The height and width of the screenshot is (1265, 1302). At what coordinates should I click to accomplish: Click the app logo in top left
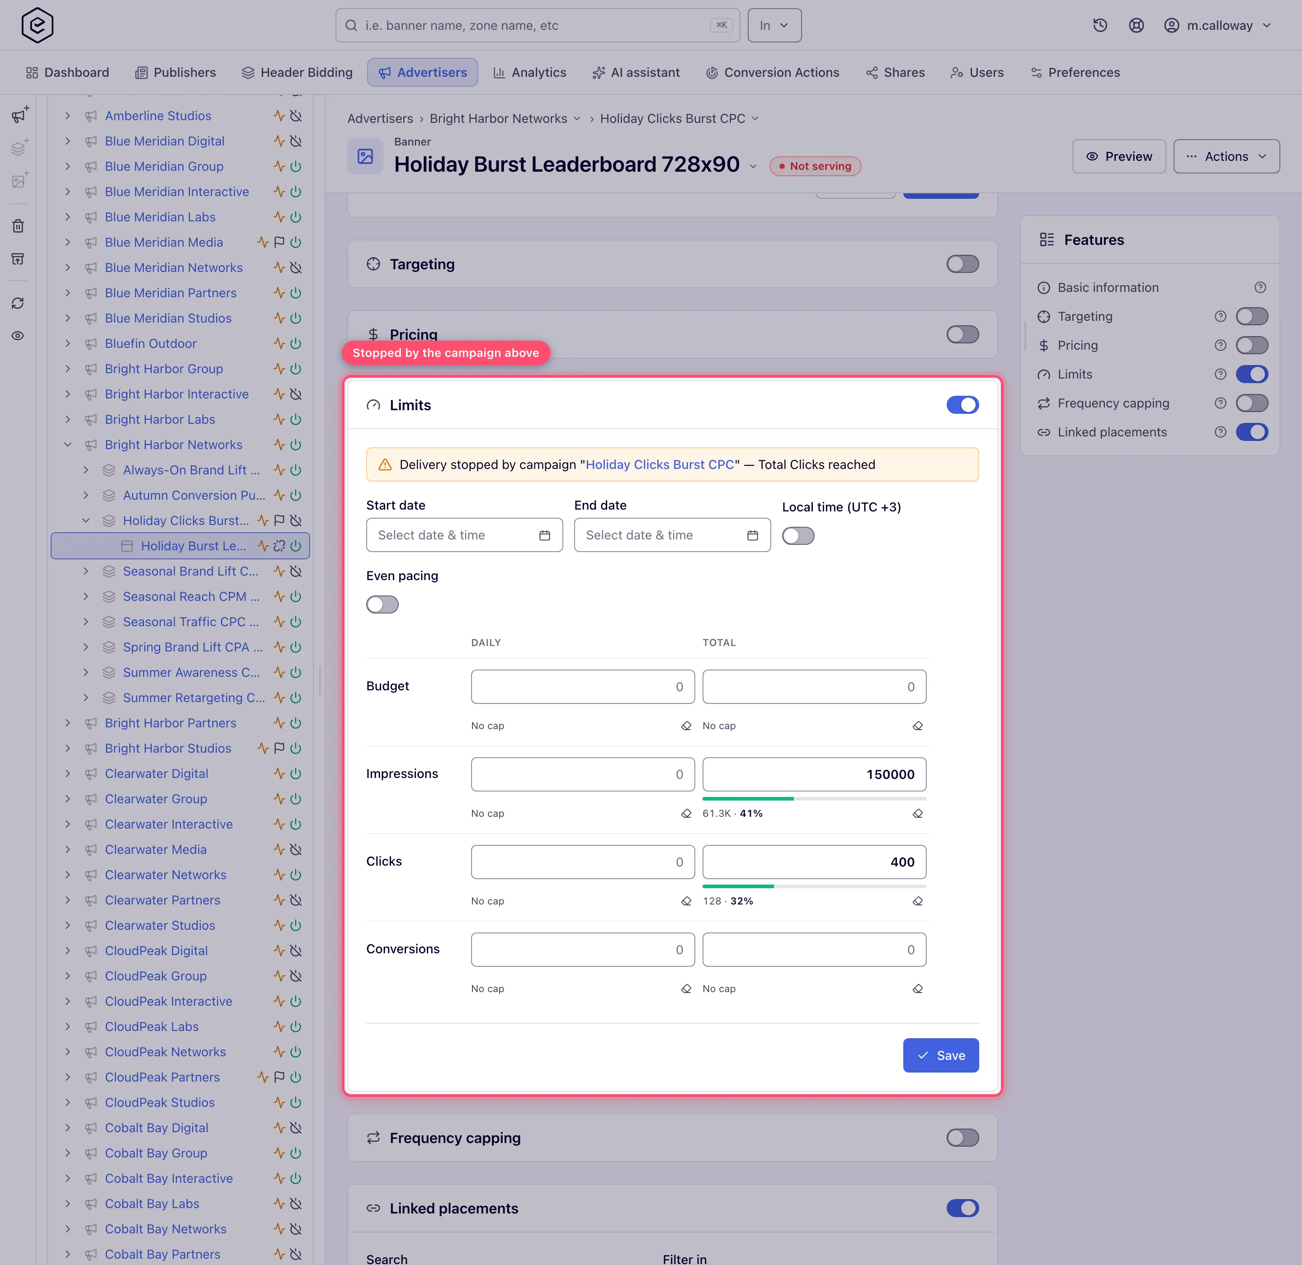tap(37, 25)
